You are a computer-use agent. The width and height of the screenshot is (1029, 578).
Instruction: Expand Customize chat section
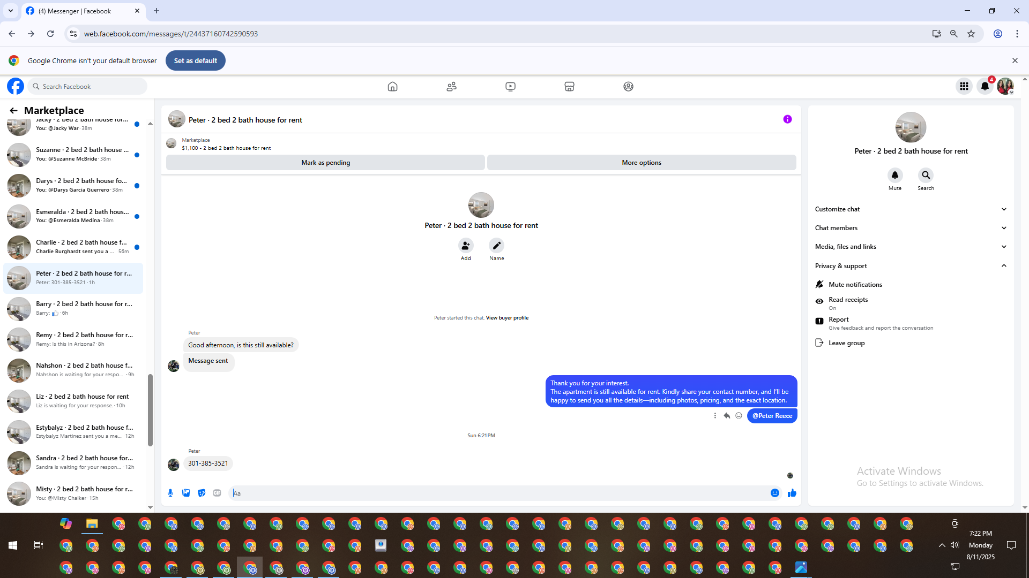911,209
